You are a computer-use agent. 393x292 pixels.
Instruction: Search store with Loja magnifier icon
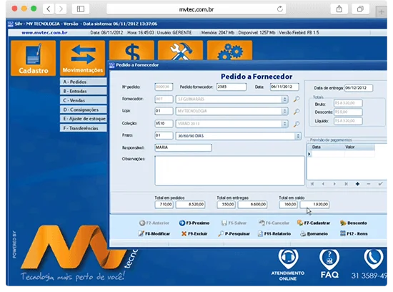point(297,112)
